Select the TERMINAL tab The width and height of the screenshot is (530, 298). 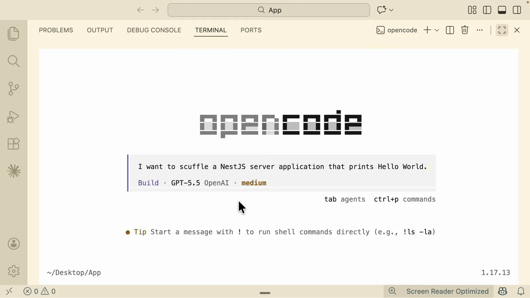211,30
